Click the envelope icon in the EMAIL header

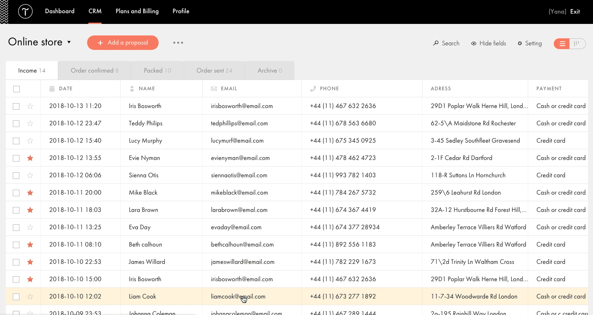[214, 88]
